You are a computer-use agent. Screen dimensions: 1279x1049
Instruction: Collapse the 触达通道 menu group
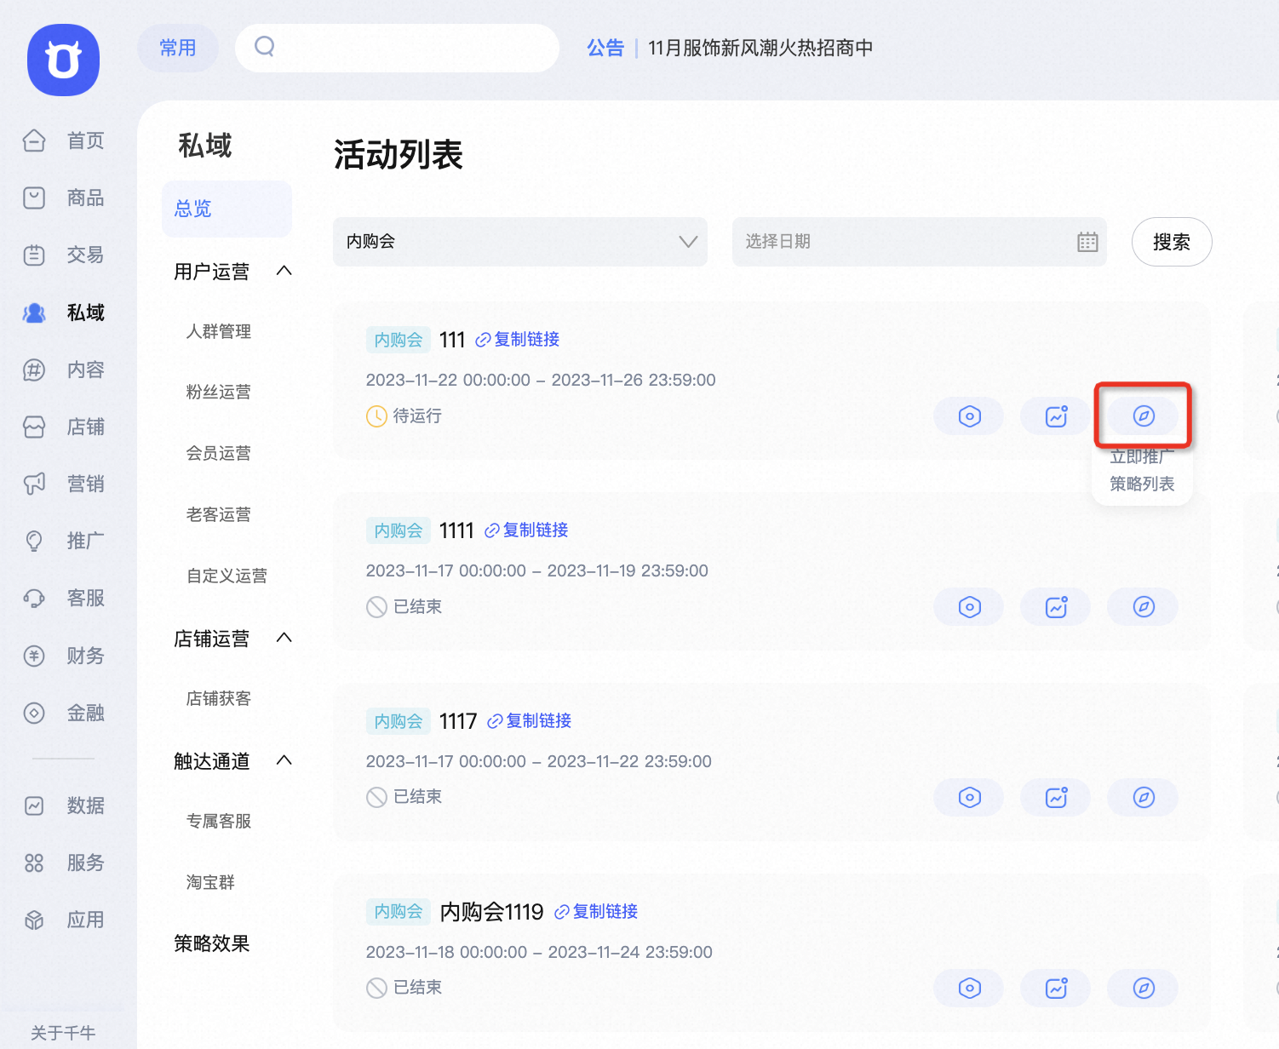pyautogui.click(x=284, y=760)
